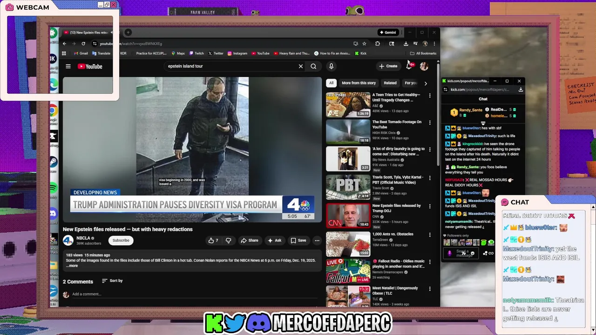596x335 pixels.
Task: Open the CNN Epstein files video thumbnail
Action: coord(348,215)
